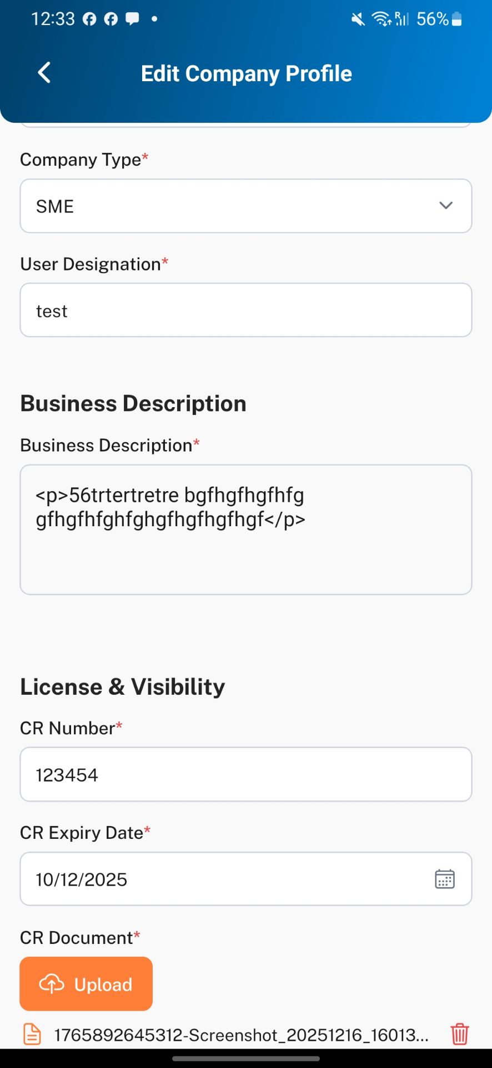The height and width of the screenshot is (1068, 492).
Task: Open the 10/12/2025 expiry date picker
Action: [246, 879]
